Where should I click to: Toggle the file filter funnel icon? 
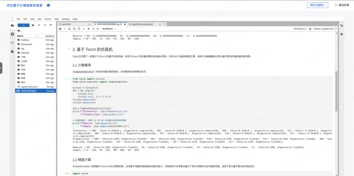pos(51,25)
